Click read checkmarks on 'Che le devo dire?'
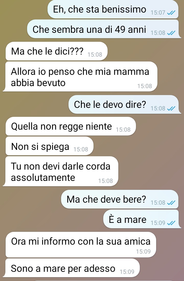The width and height of the screenshot is (184, 281). (171, 108)
